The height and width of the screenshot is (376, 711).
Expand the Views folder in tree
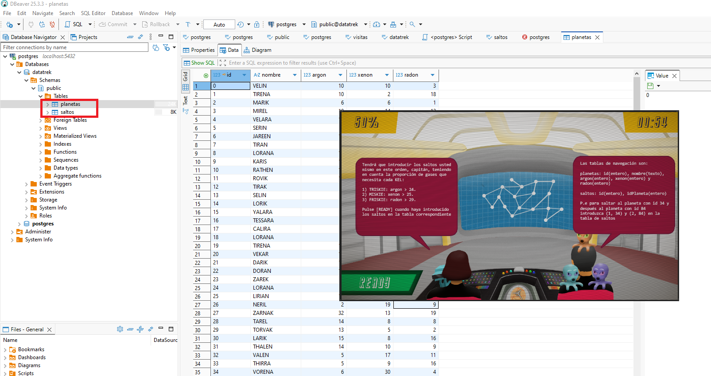[41, 128]
